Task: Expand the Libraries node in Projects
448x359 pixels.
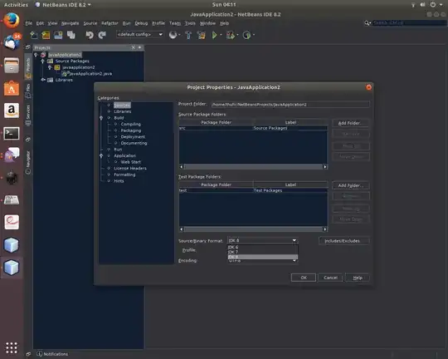Action: tap(42, 80)
